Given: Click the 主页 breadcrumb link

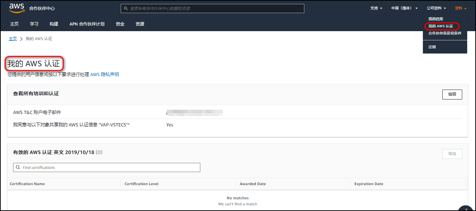Looking at the screenshot, I should [x=13, y=39].
